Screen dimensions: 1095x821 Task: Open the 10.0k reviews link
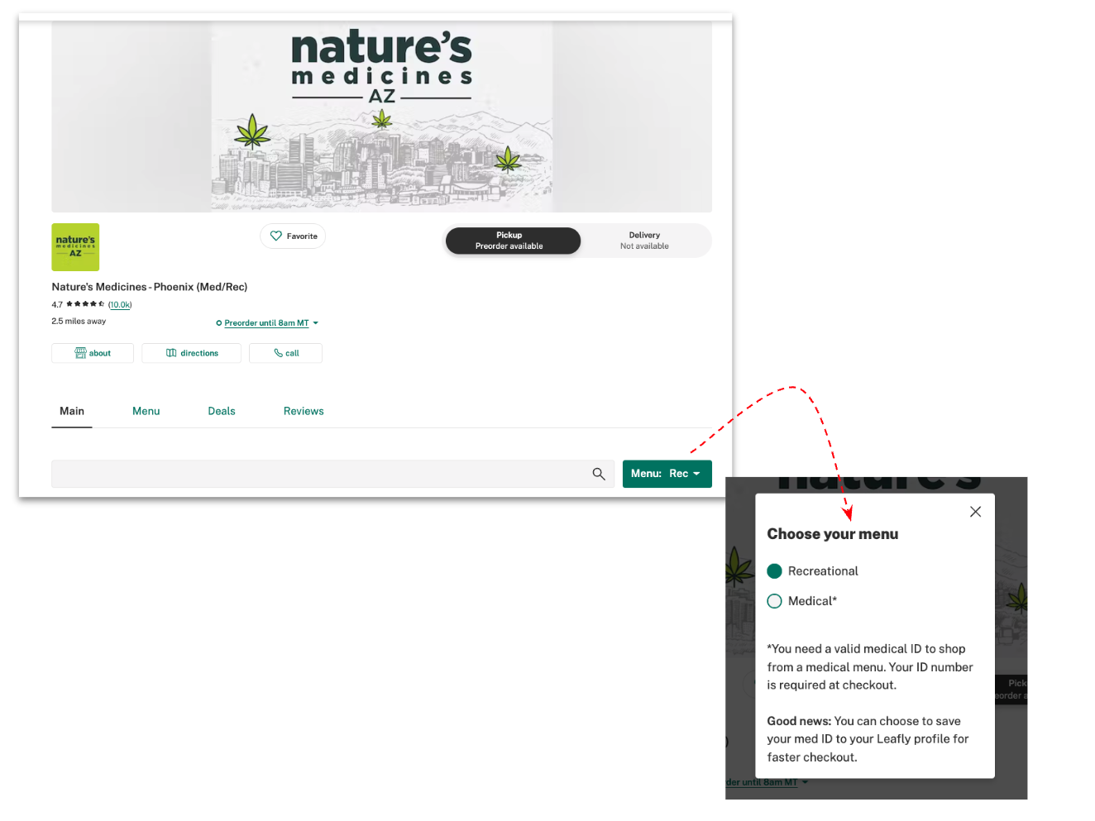pyautogui.click(x=120, y=304)
